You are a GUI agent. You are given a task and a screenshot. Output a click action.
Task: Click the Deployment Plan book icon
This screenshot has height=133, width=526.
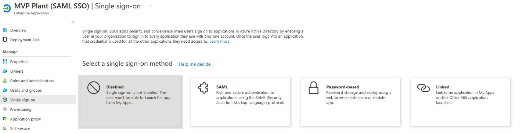click(5, 40)
